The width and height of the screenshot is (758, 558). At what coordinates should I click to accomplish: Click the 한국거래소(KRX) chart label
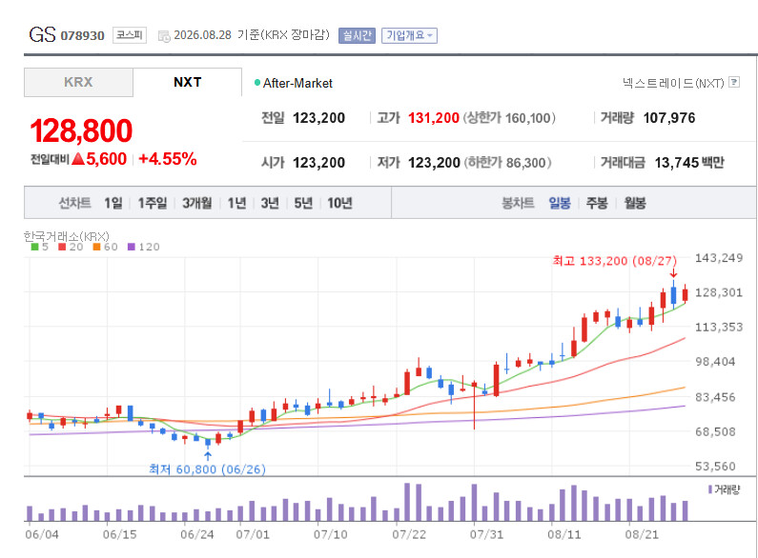coord(66,236)
